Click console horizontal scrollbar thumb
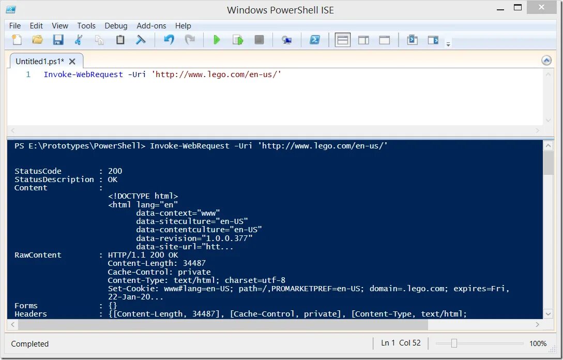563x360 pixels. [x=223, y=324]
